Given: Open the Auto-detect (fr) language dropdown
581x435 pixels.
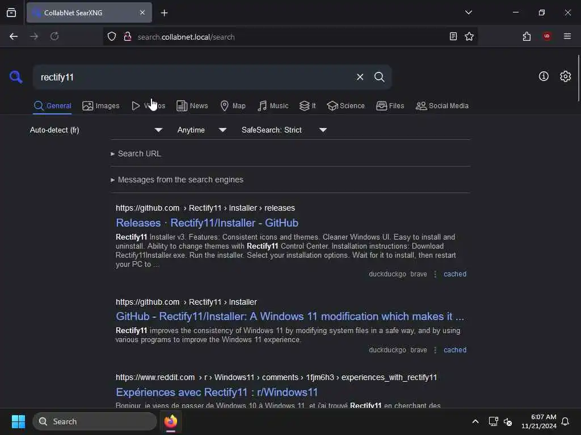Looking at the screenshot, I should tap(96, 130).
